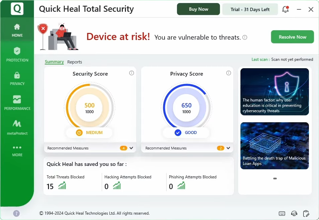Open the clipboard feedback icon

(x=306, y=213)
